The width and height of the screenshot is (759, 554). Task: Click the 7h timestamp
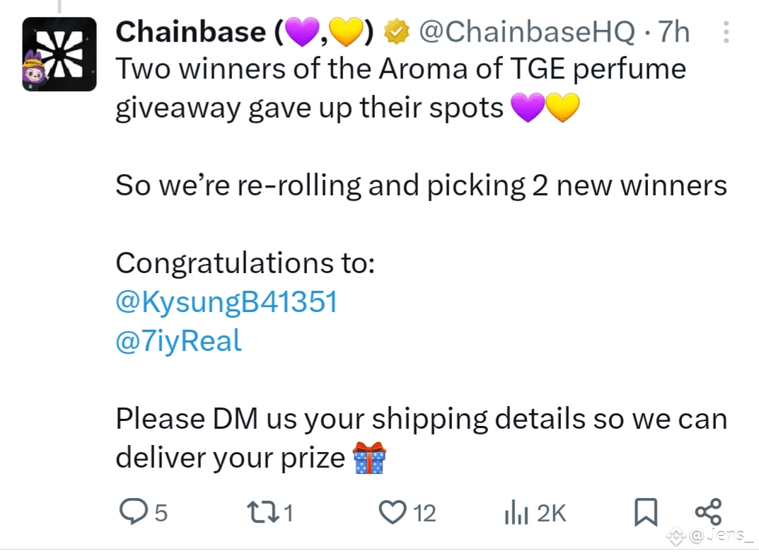(x=673, y=32)
